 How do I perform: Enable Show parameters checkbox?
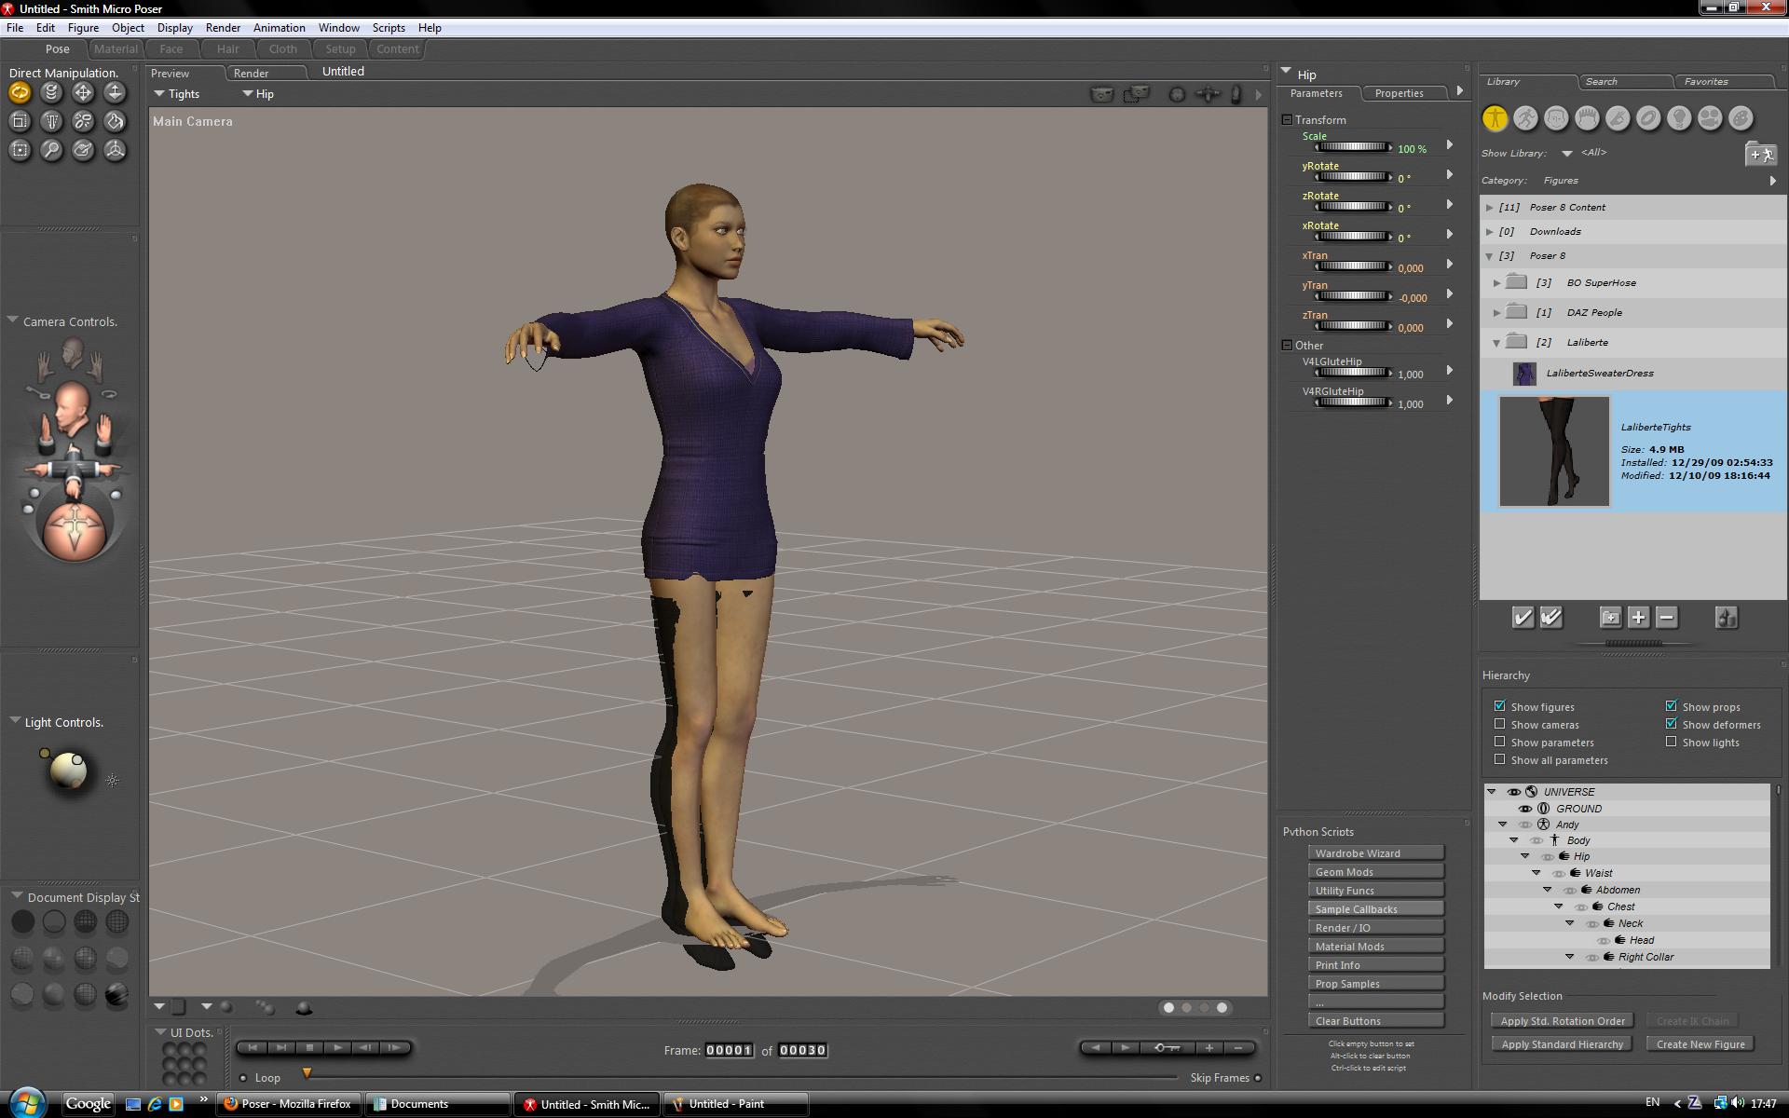click(x=1499, y=742)
